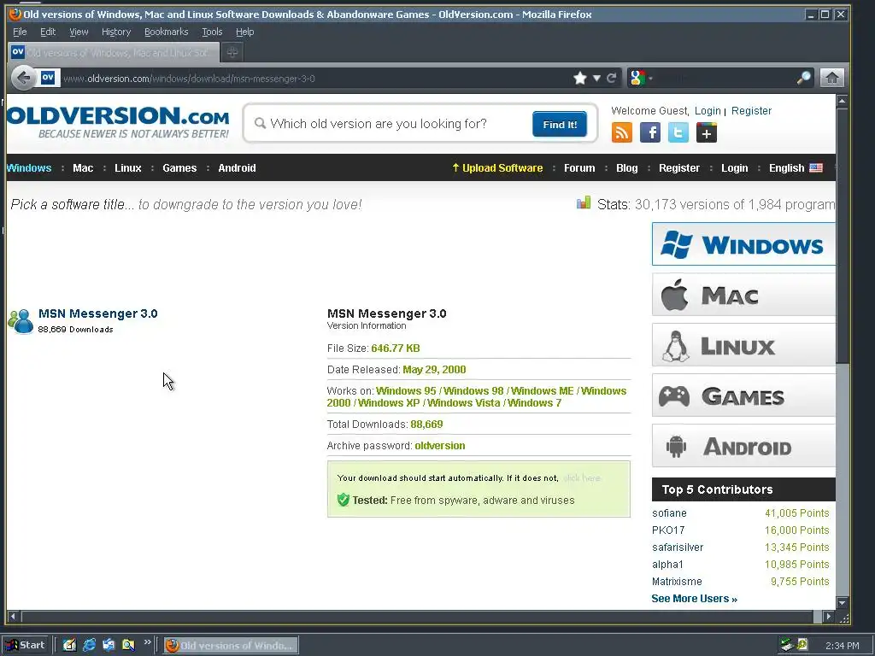The height and width of the screenshot is (656, 875).
Task: Select the Old versions of Windows browser tab
Action: tap(114, 52)
